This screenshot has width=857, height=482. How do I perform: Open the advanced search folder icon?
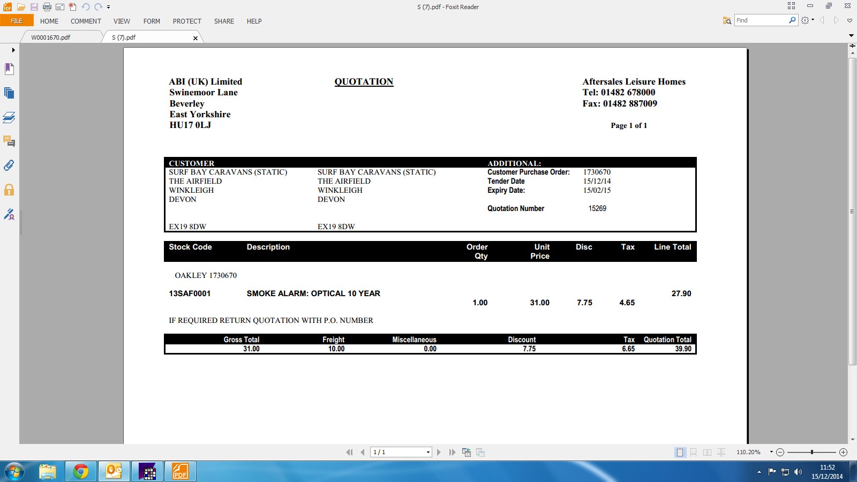pos(727,20)
